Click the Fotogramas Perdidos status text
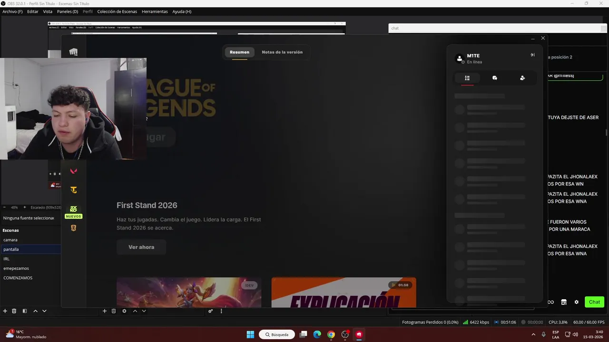Image resolution: width=609 pixels, height=342 pixels. click(430, 322)
